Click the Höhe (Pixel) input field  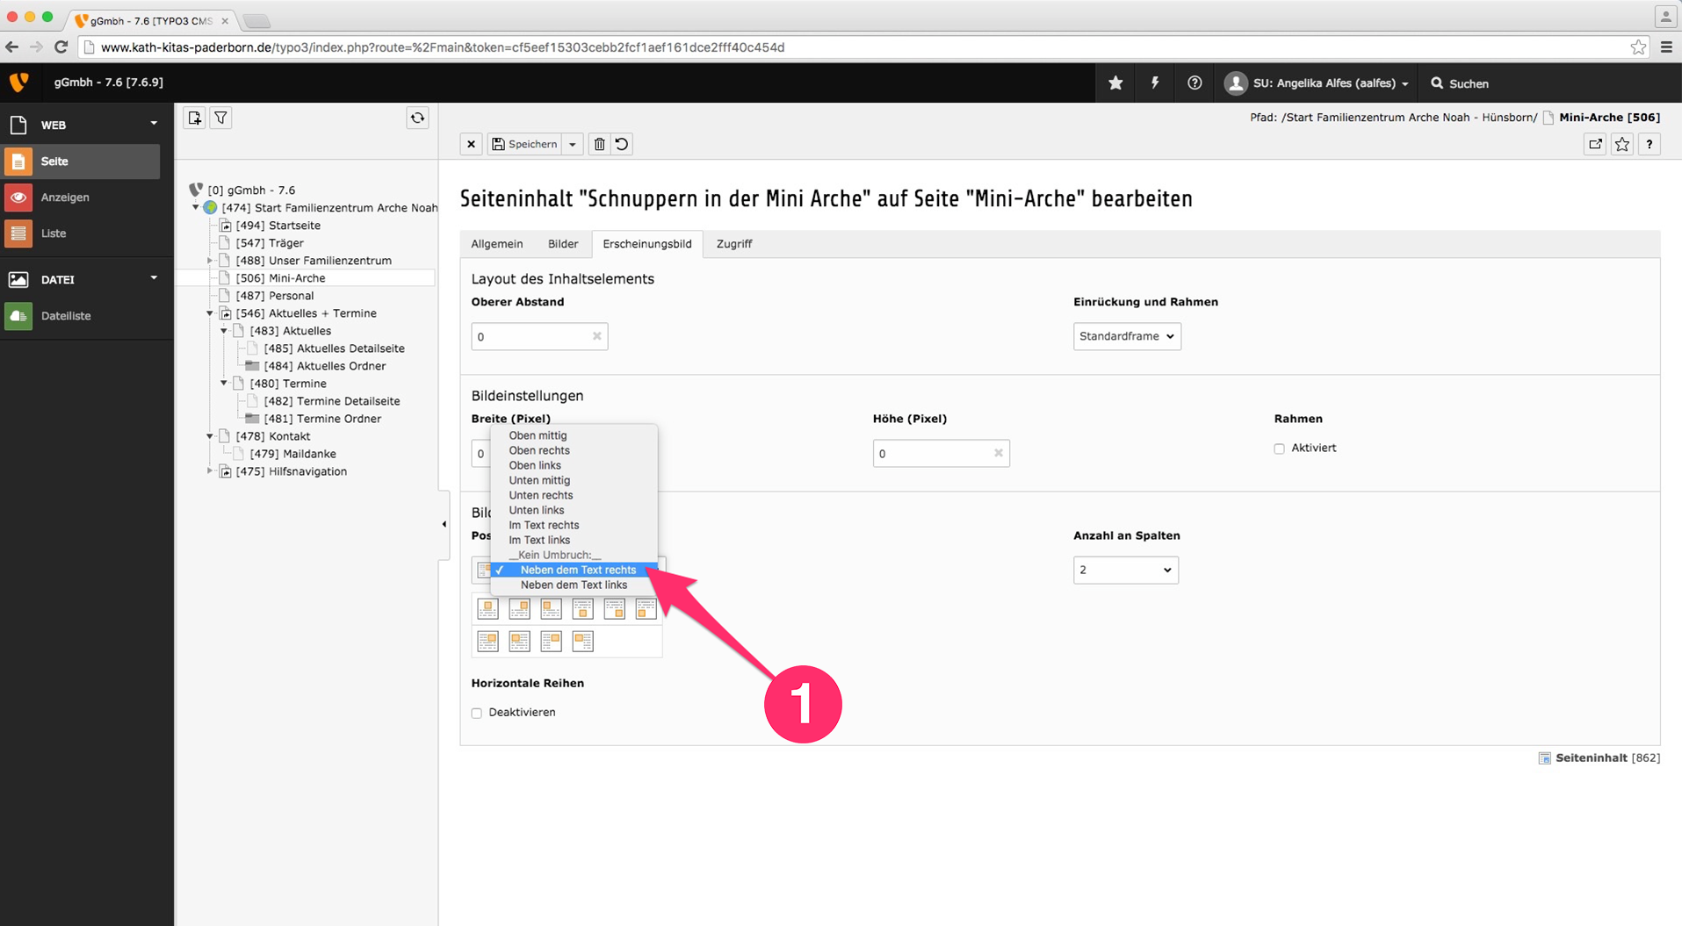[931, 454]
